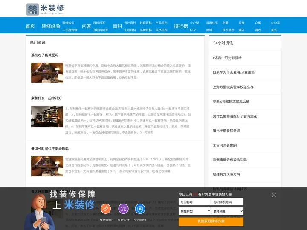Select 产品百科 submenu link
Viewport: 307px width, 230px height.
[x=162, y=23]
